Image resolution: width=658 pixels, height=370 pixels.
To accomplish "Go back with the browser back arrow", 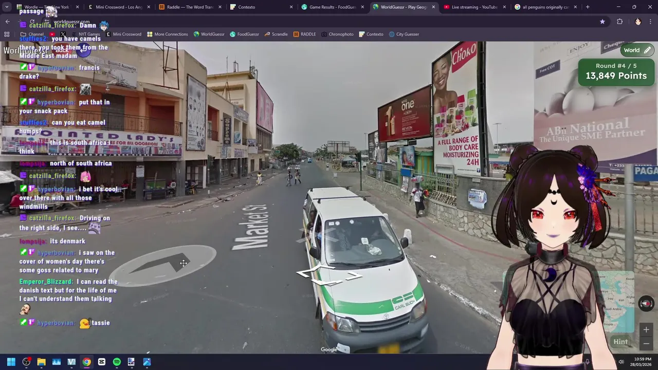I will [7, 22].
